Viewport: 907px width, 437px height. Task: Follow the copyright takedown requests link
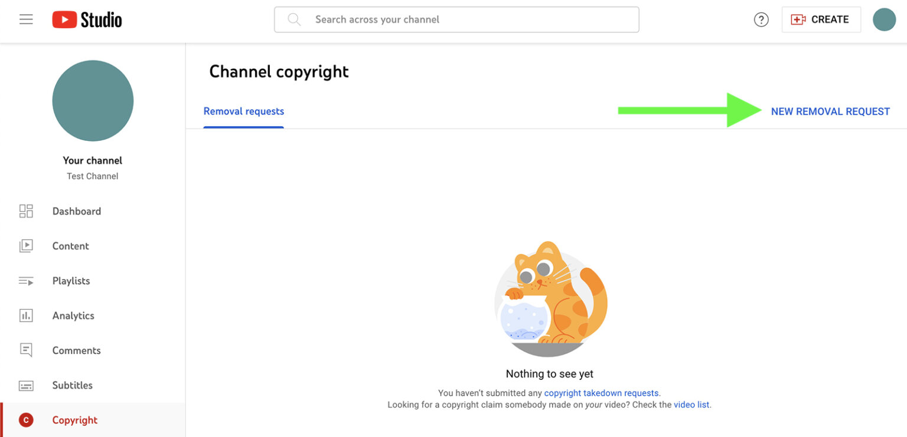point(601,393)
